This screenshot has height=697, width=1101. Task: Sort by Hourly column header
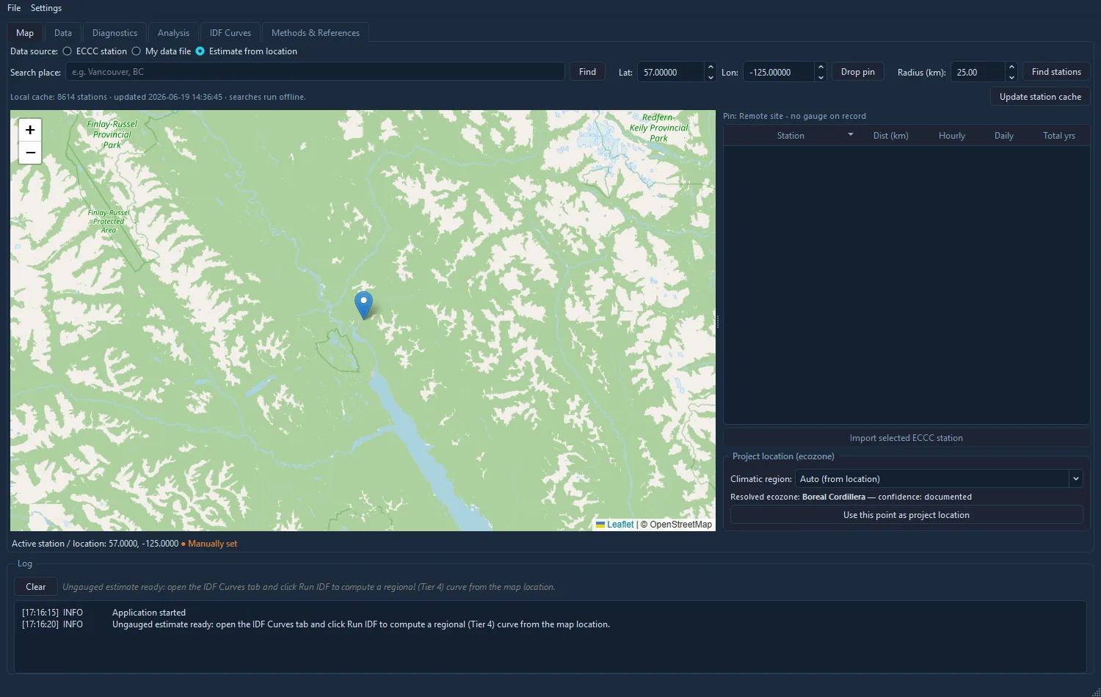click(x=952, y=136)
